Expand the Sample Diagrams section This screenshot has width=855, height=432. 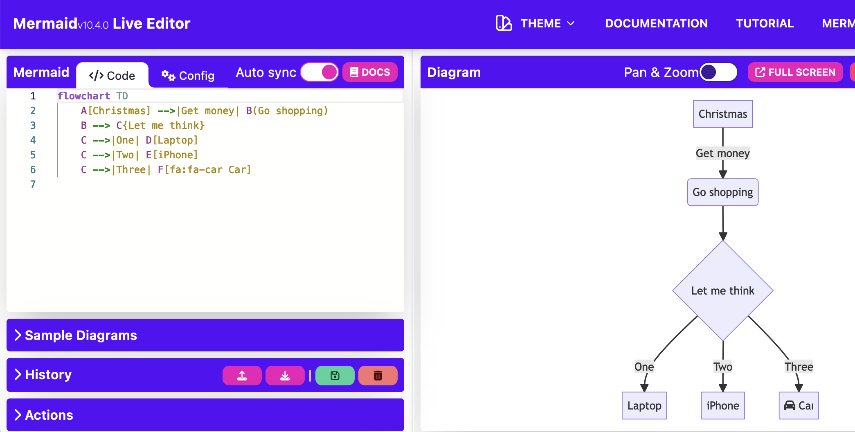81,335
